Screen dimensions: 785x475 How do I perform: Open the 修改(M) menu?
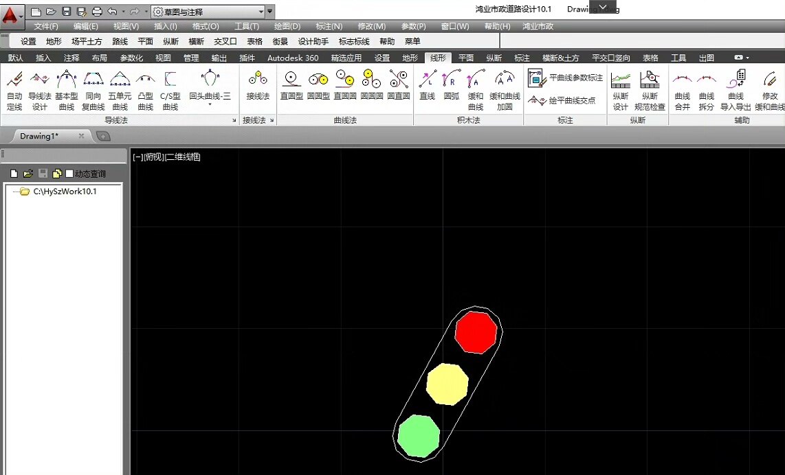(371, 26)
